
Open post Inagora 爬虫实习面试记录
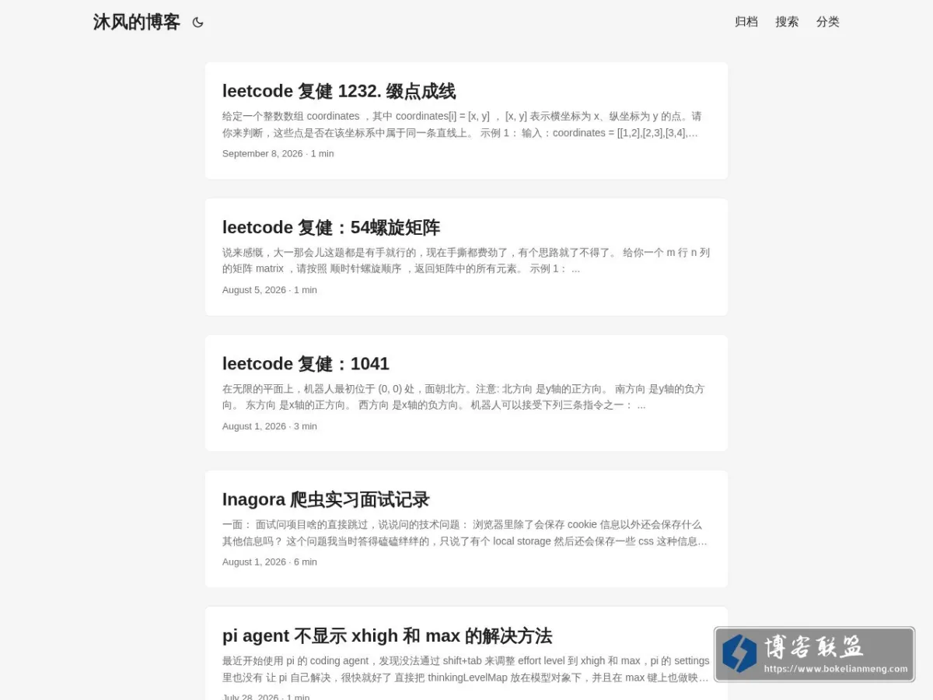coord(326,499)
